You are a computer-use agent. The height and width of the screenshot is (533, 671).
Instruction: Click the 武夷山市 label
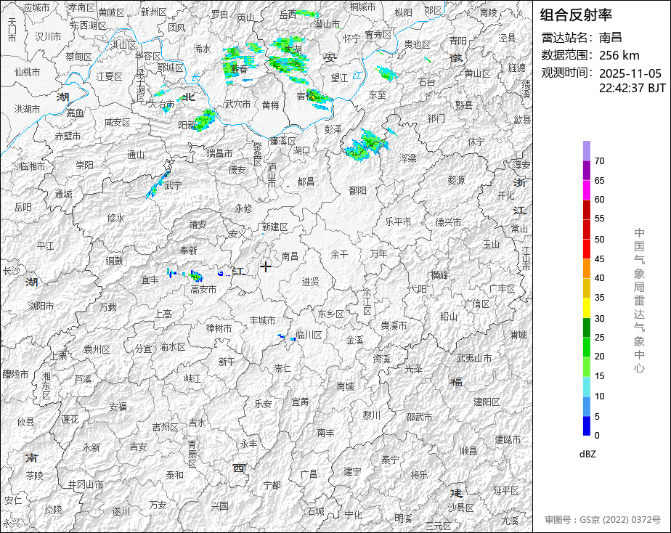click(x=473, y=359)
